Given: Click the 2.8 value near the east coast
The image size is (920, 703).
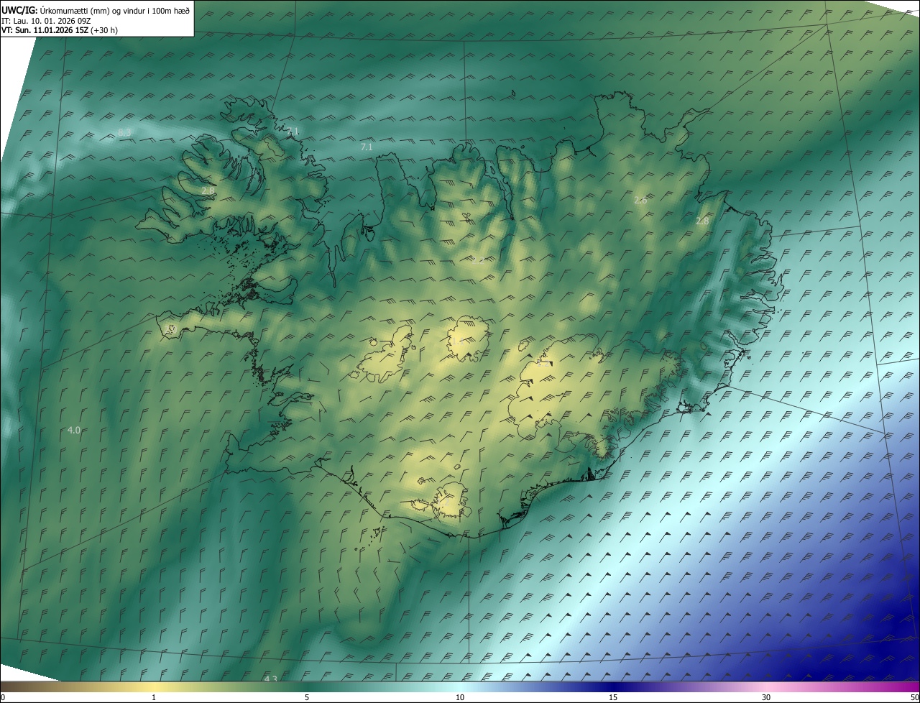Looking at the screenshot, I should [702, 221].
